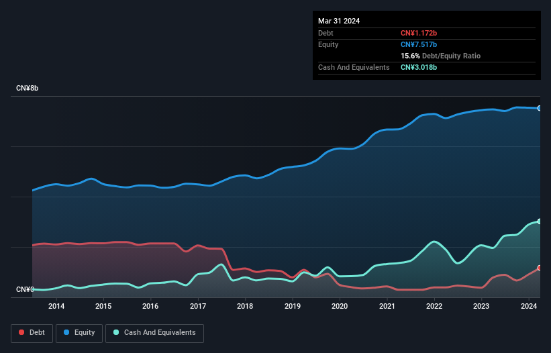Click the Equity row label in tooltip
Screen dimensions: 551x353
328,44
